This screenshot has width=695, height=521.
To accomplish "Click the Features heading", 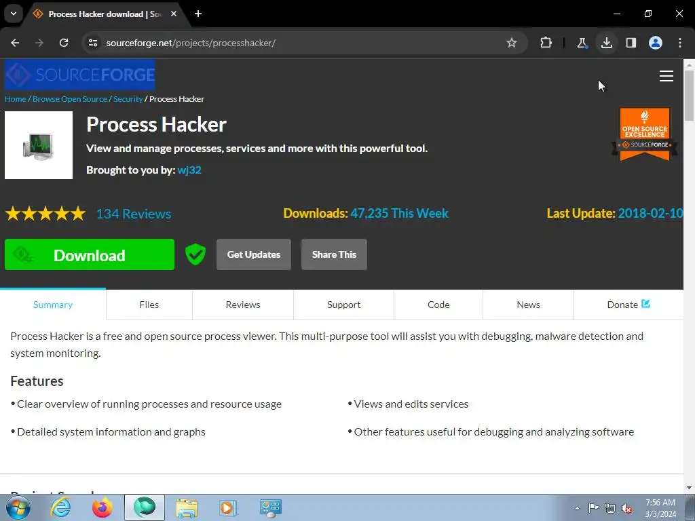I will (x=37, y=381).
